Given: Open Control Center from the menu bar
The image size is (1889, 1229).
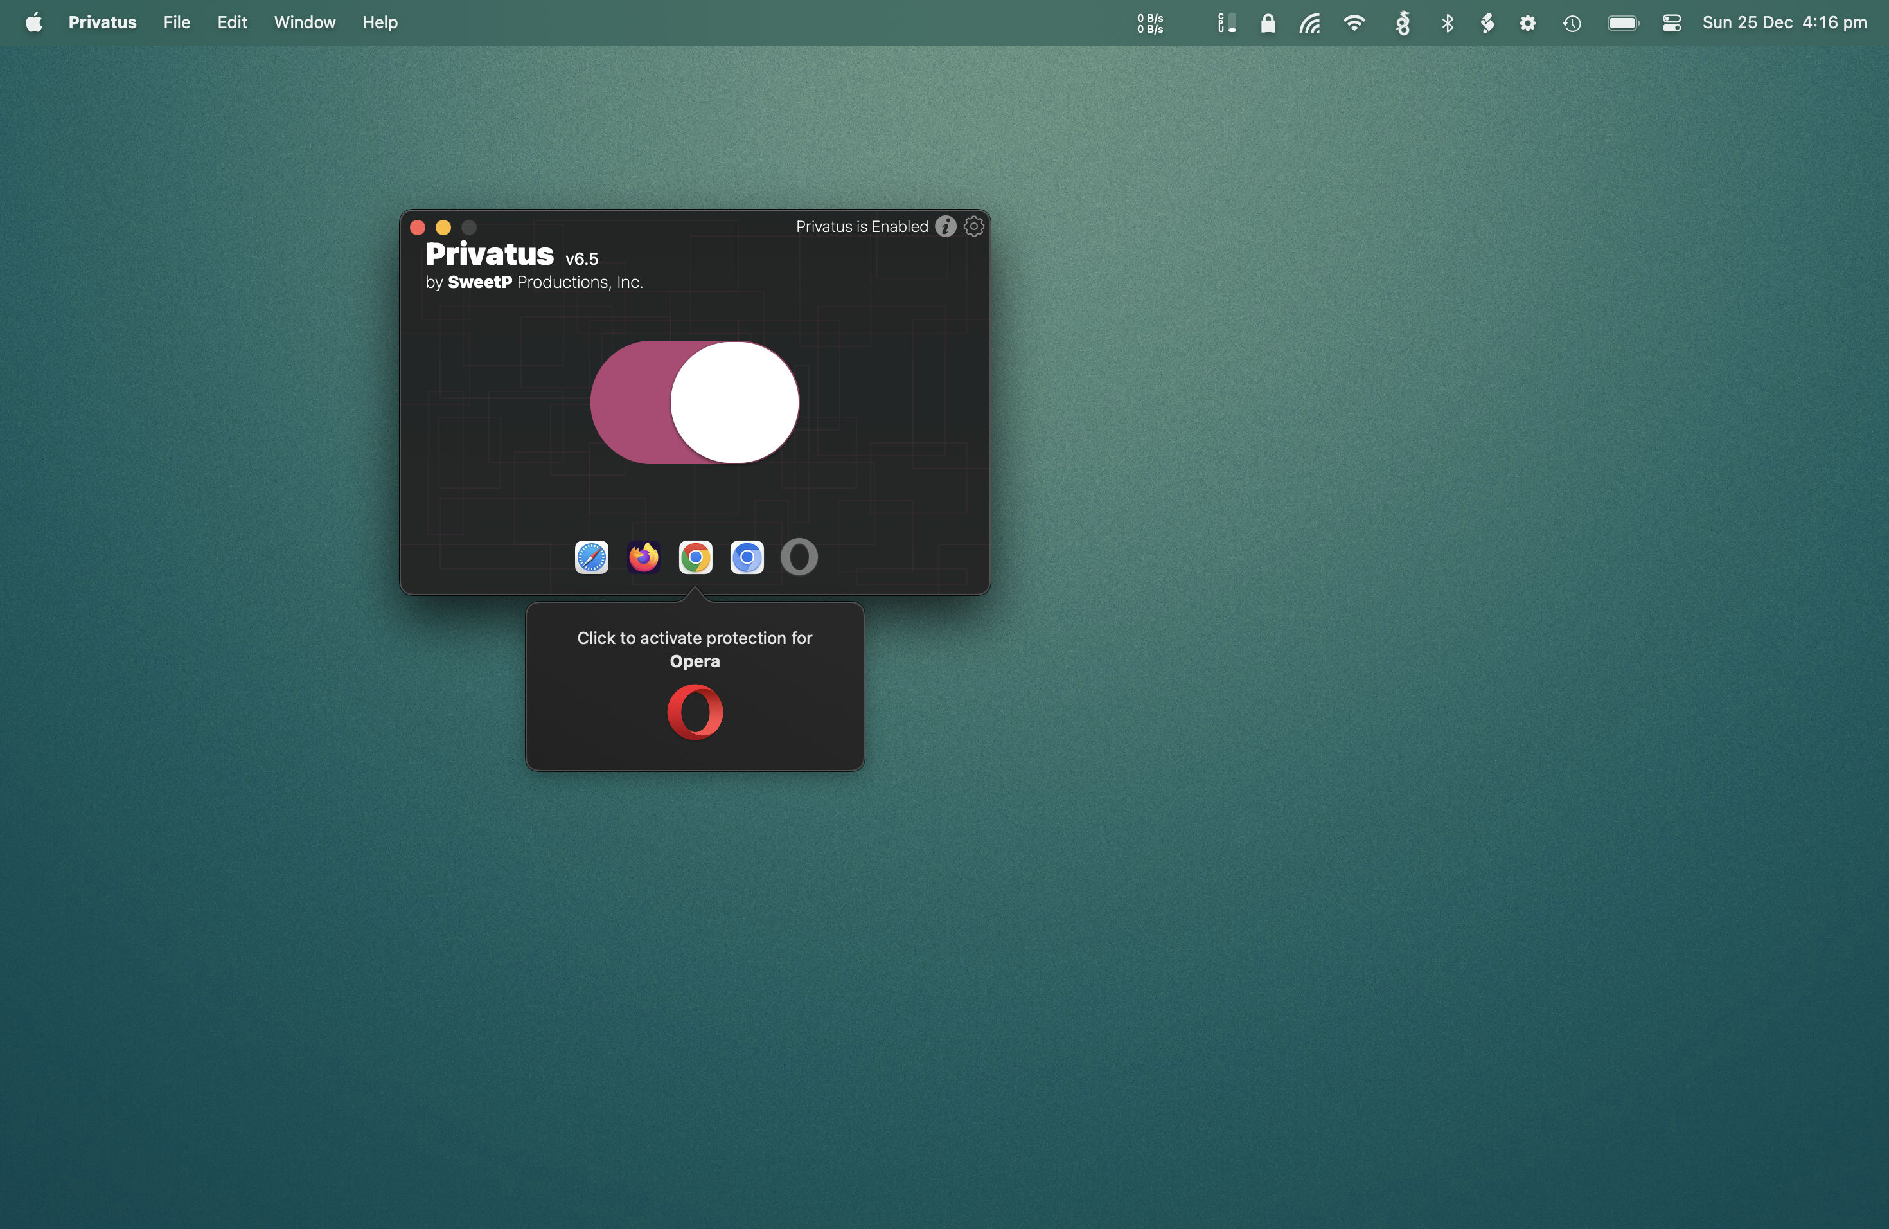Looking at the screenshot, I should [x=1672, y=23].
